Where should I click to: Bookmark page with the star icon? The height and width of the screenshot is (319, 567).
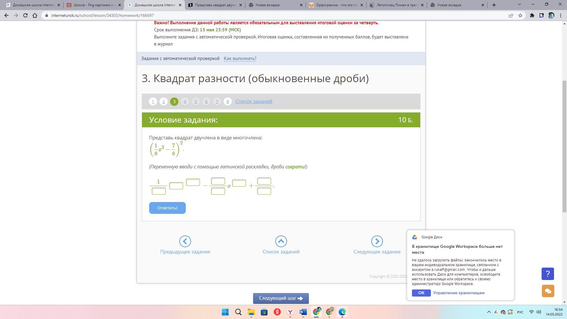coord(520,16)
